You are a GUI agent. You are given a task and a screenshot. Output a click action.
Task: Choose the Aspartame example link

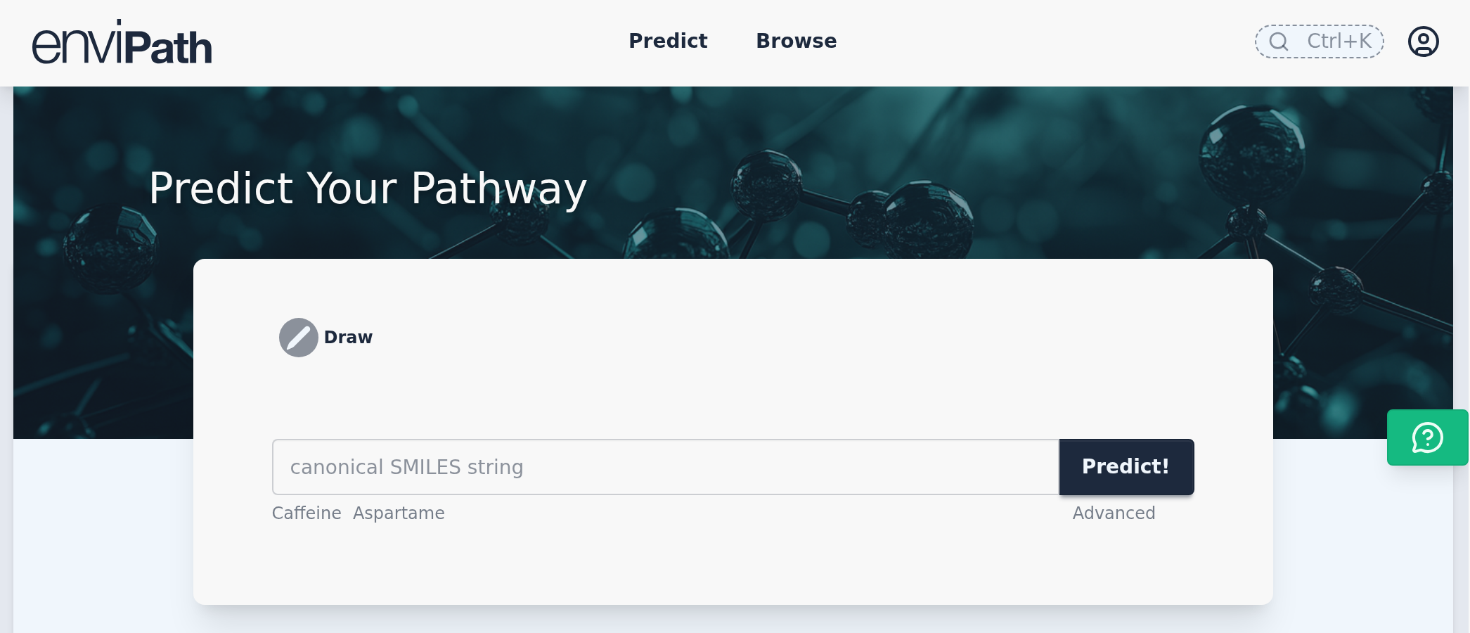click(x=399, y=513)
